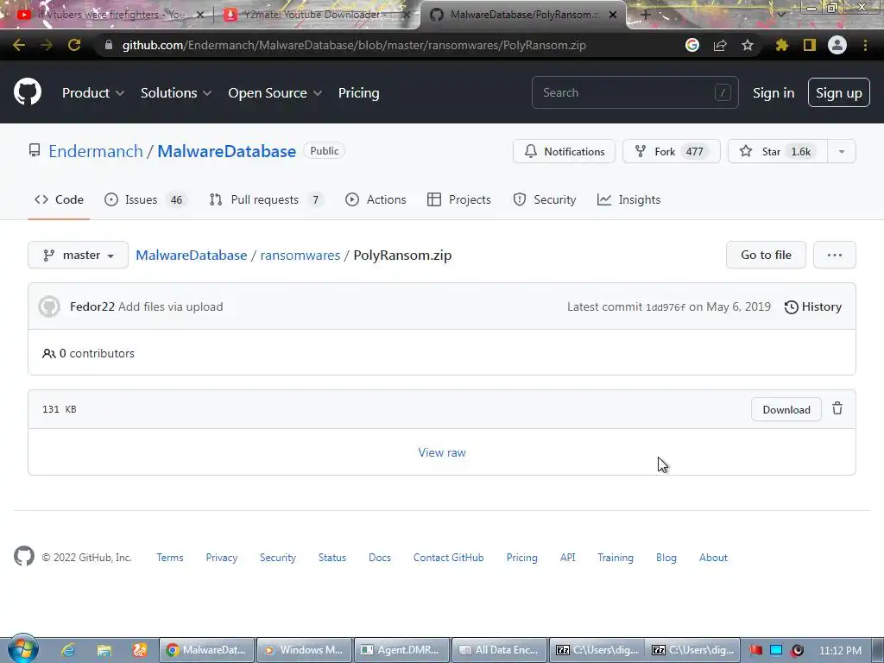The height and width of the screenshot is (663, 884).
Task: Open the Actions tab
Action: coord(376,199)
